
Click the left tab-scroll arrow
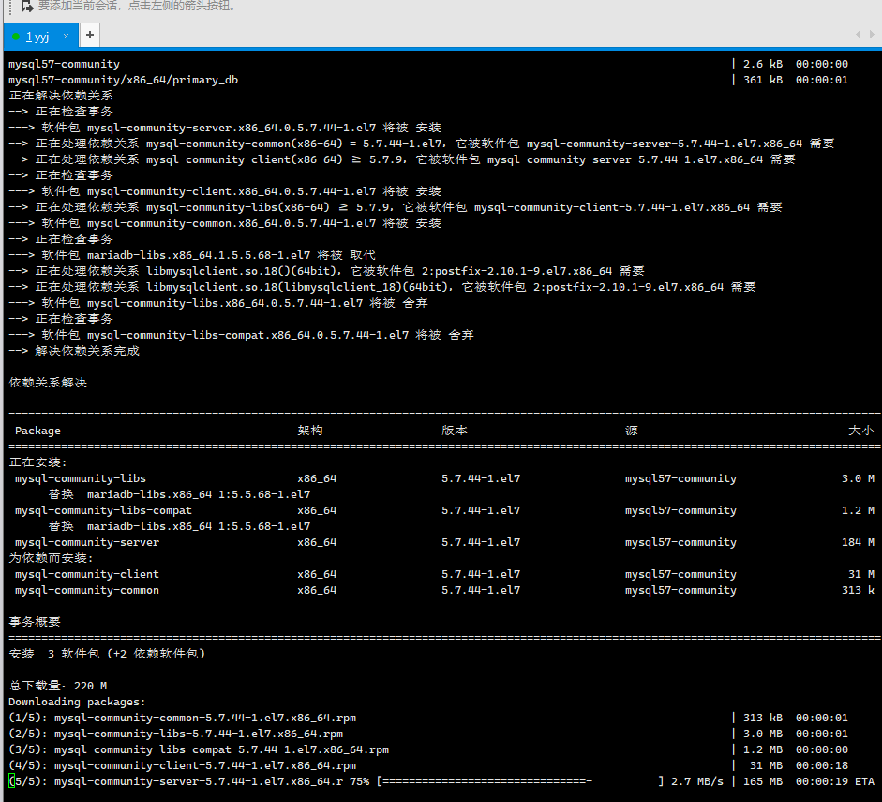click(859, 35)
